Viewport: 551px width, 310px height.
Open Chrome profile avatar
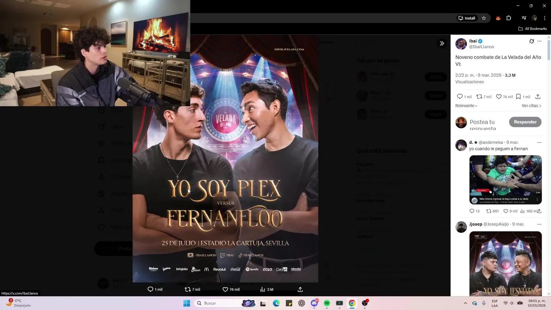point(534,18)
